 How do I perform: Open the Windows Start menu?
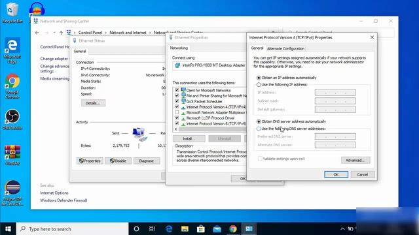point(8,228)
